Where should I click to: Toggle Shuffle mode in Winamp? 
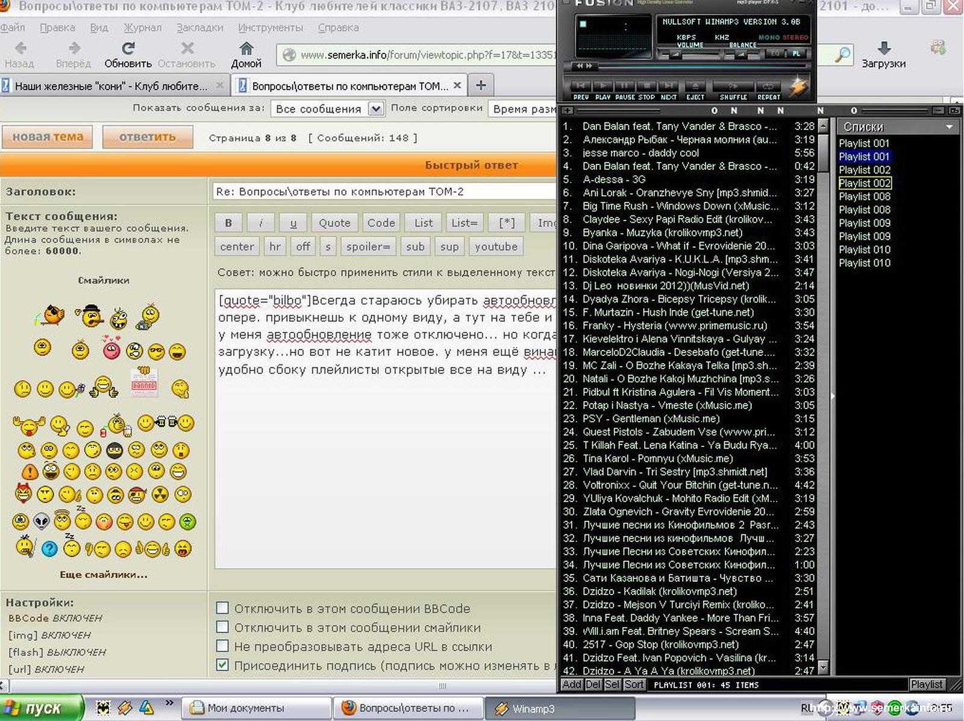pos(733,87)
